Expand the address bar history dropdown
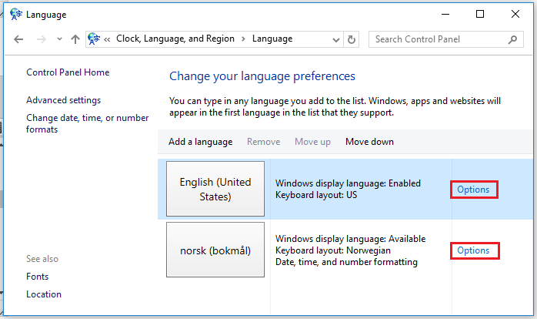 click(x=335, y=39)
